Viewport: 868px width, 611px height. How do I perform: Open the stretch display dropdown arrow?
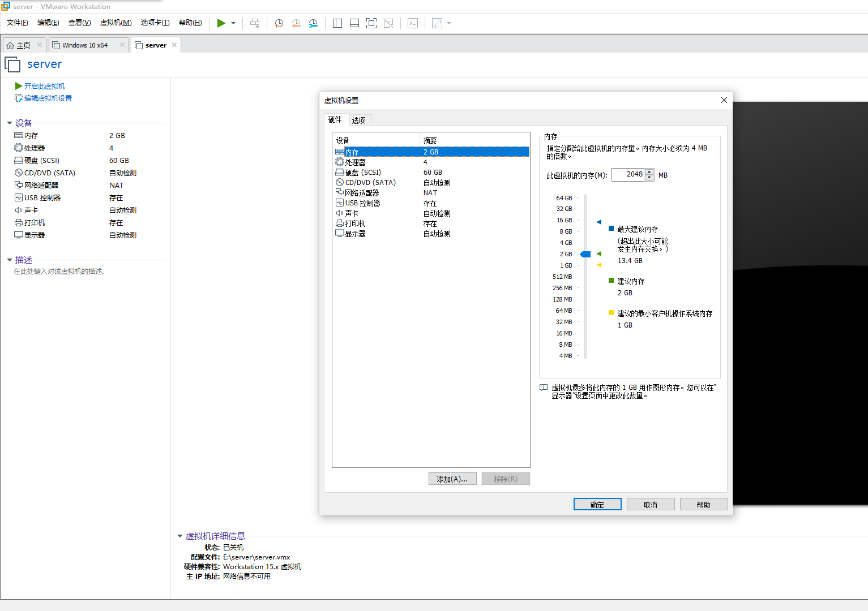pos(449,23)
